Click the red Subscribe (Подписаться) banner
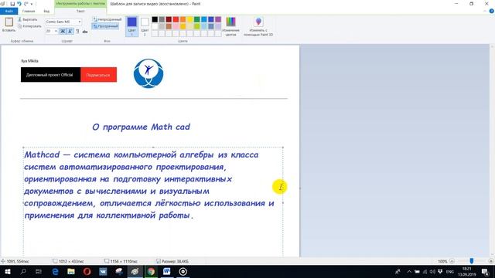This screenshot has height=278, width=495. click(98, 75)
